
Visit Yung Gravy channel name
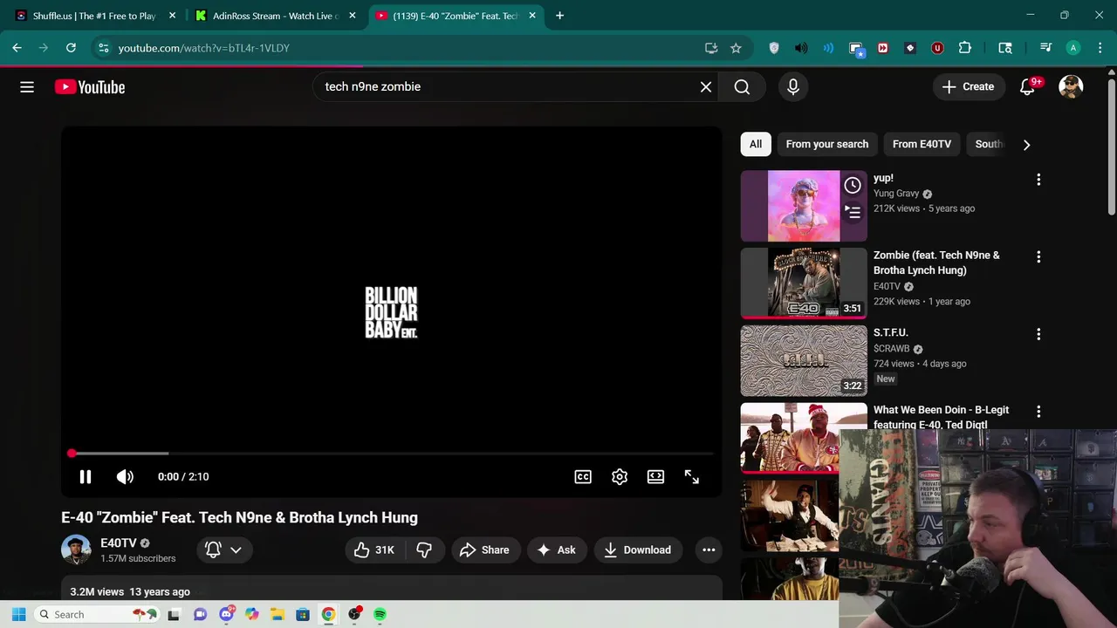tap(896, 194)
